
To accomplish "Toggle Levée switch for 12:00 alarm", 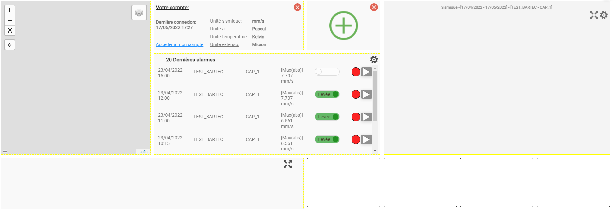I will coord(327,94).
